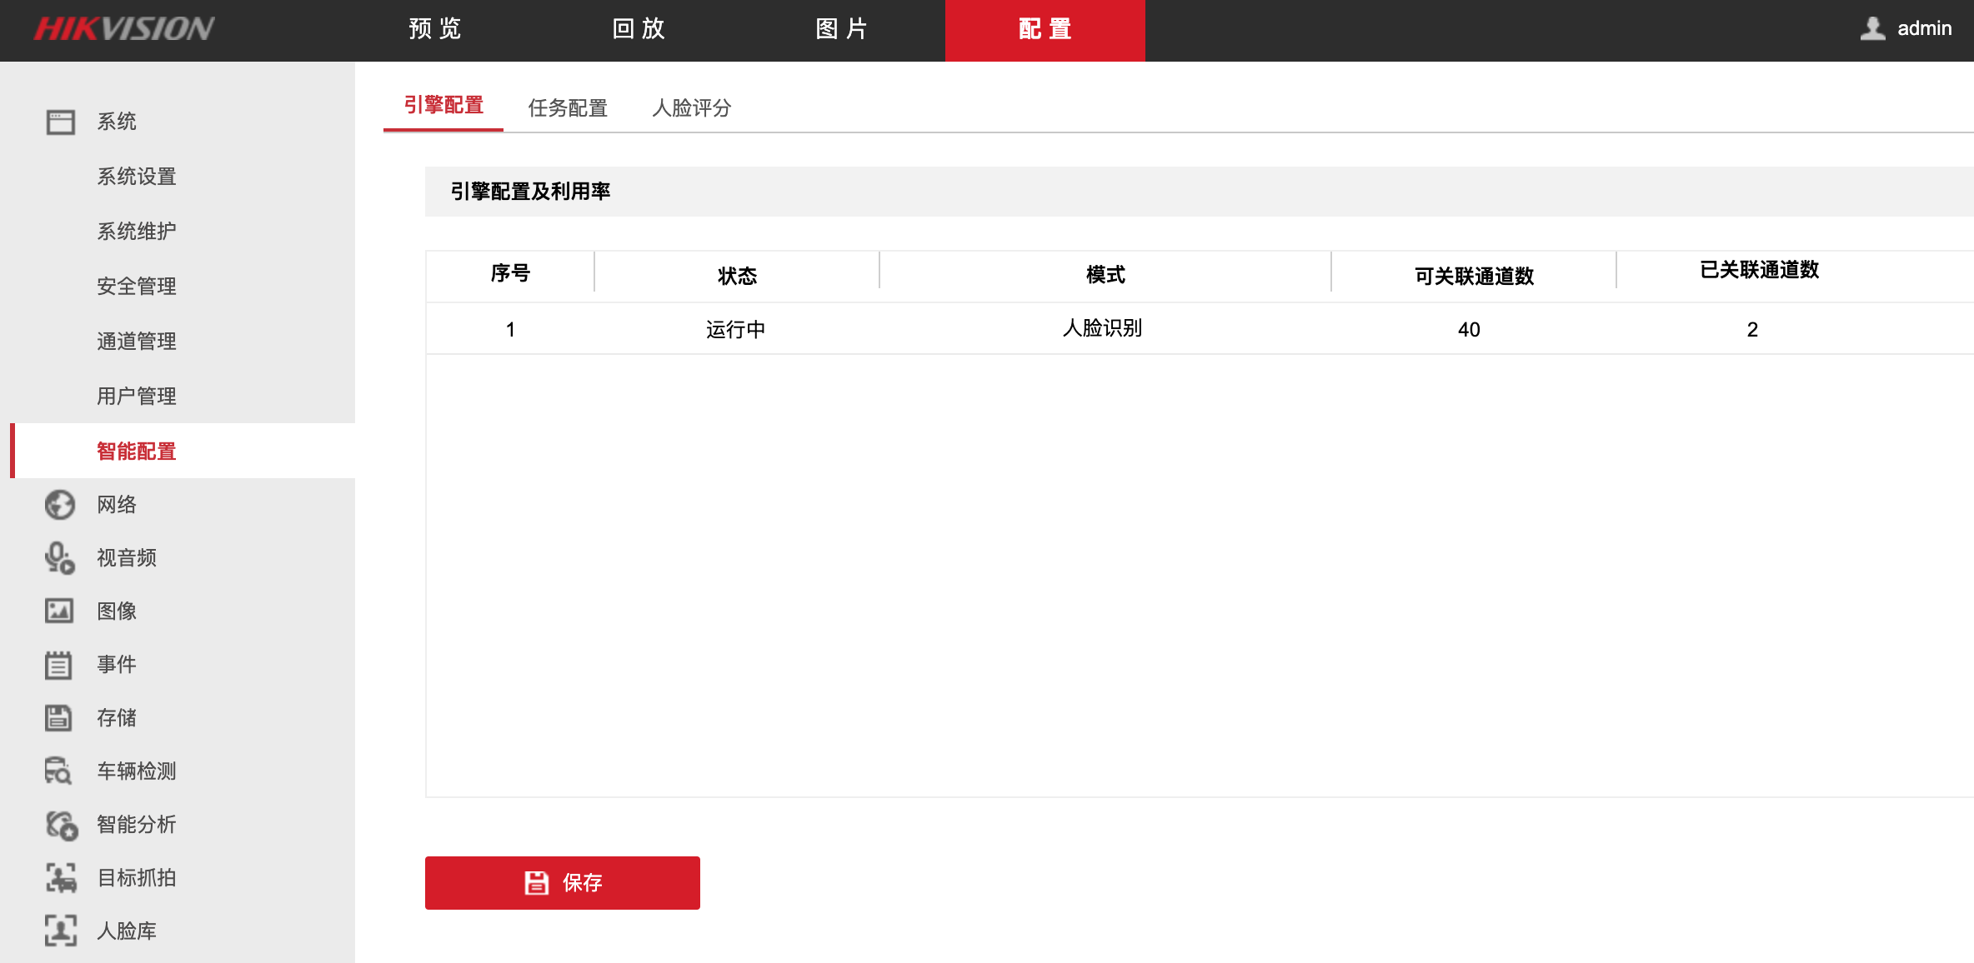This screenshot has height=963, width=1974.
Task: Open the face library icon
Action: 60,931
